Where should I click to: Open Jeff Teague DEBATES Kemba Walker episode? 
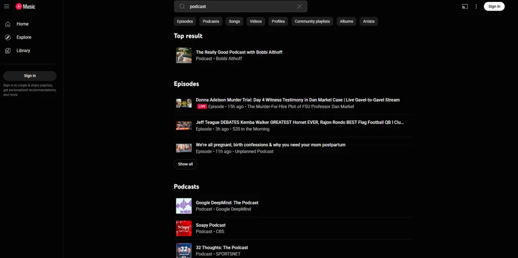(x=299, y=122)
